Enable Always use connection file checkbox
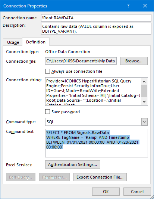Viewport: 154px width, 199px height. click(x=48, y=71)
